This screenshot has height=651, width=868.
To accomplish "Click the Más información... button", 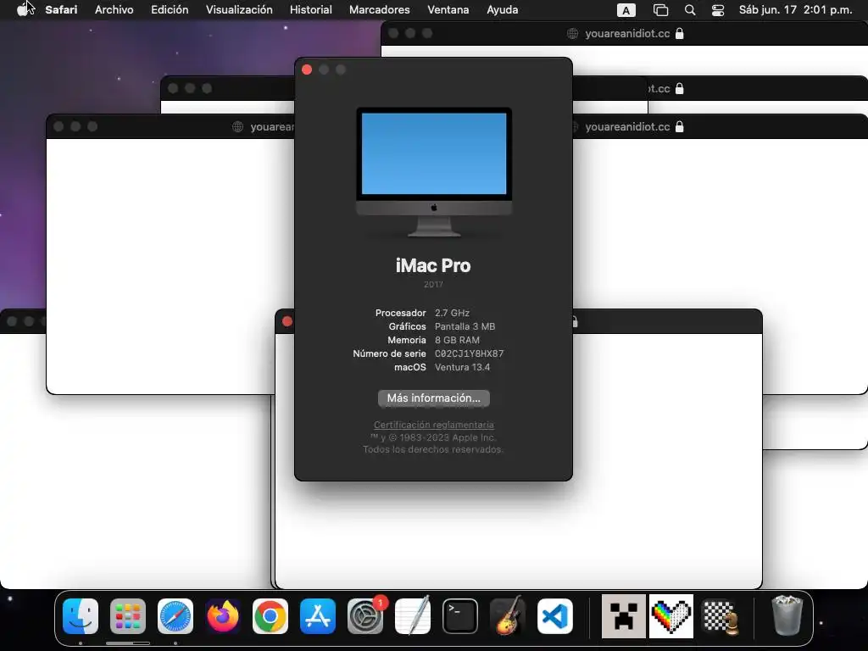I will pos(433,398).
